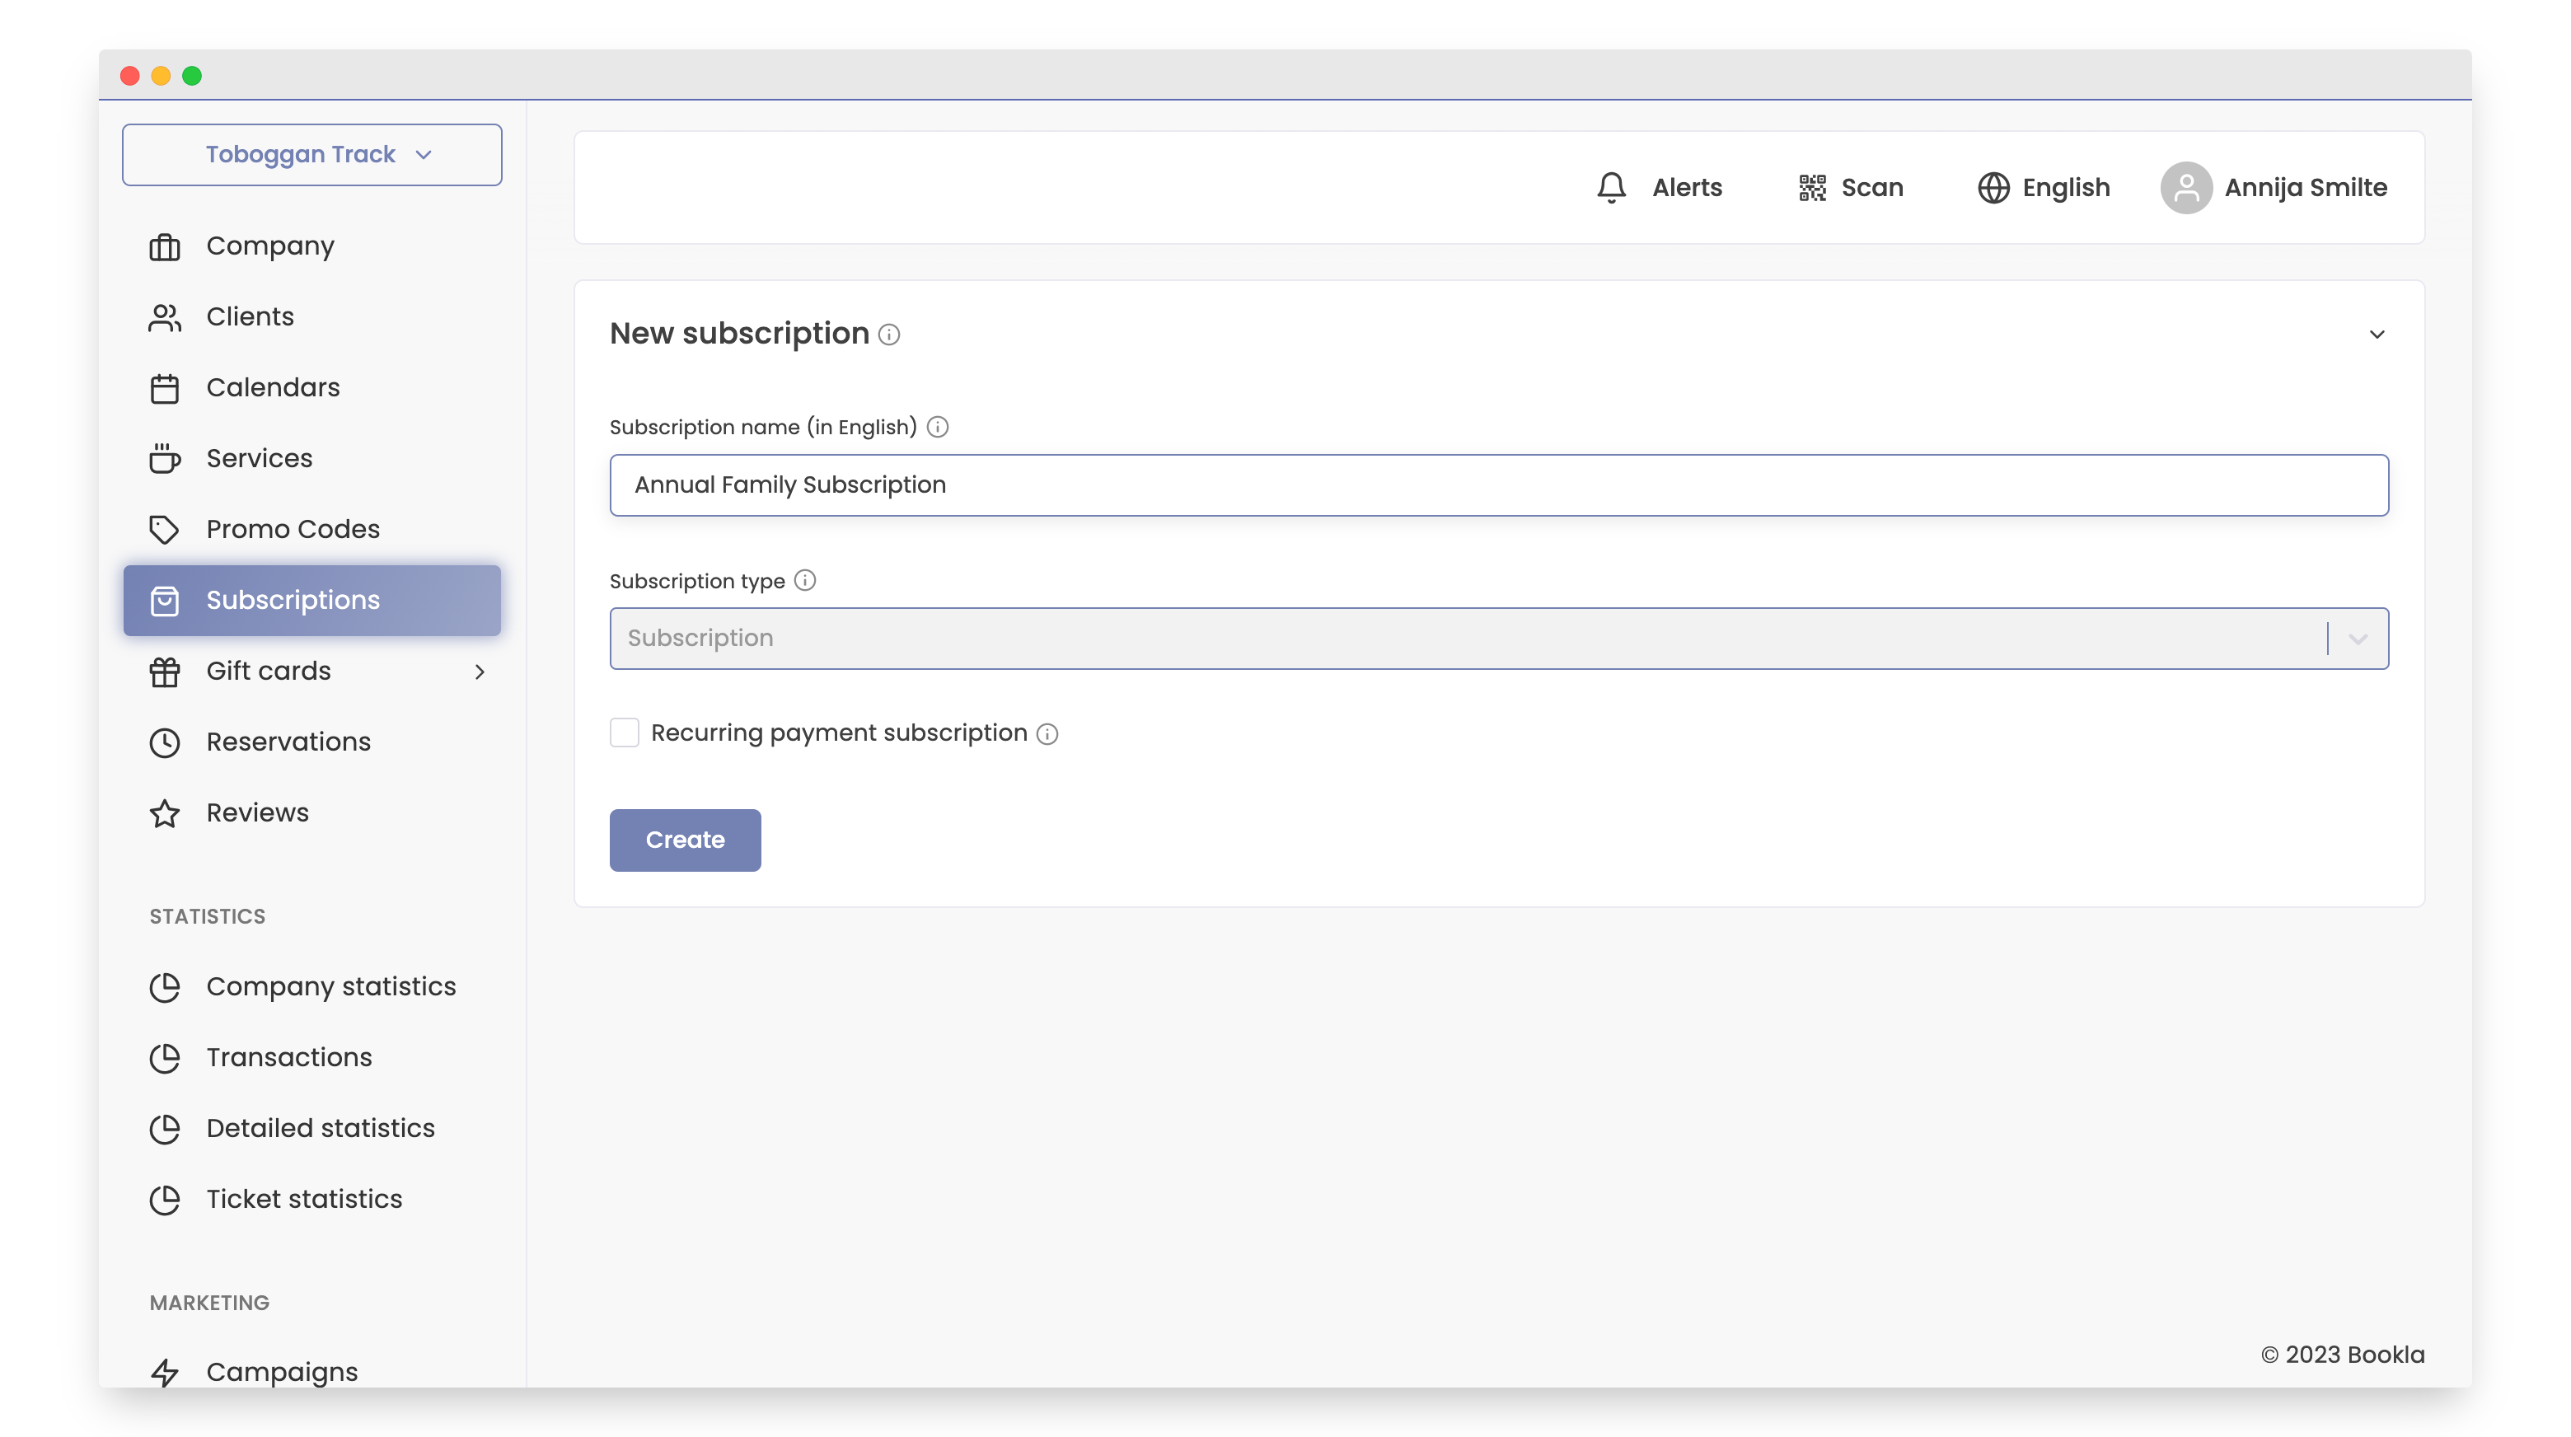Open Reservations from the sidebar
The image size is (2571, 1437).
pyautogui.click(x=288, y=742)
